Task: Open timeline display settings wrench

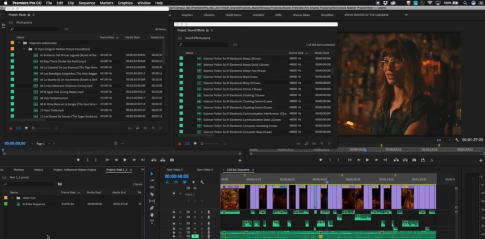Action: (x=202, y=182)
